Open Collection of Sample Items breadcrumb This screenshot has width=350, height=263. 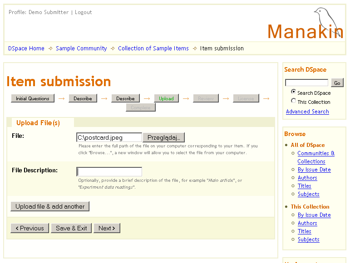(x=153, y=49)
